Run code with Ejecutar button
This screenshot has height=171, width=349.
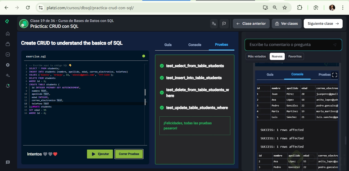point(100,154)
